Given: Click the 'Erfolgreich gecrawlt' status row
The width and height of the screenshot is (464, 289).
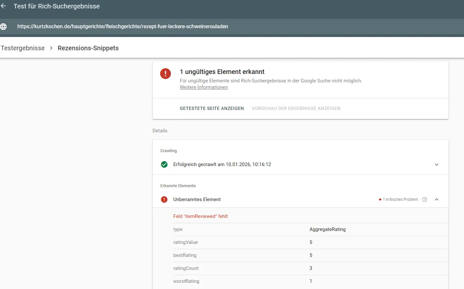Looking at the screenshot, I should (x=222, y=164).
